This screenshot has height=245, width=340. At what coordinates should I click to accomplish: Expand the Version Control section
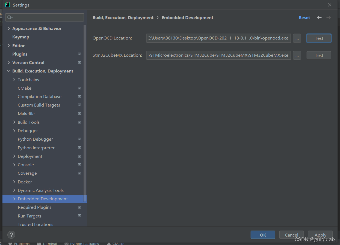[9, 62]
